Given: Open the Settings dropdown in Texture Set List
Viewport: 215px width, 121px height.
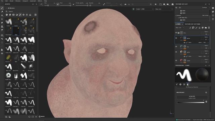Looking at the screenshot, I should click(x=206, y=8).
